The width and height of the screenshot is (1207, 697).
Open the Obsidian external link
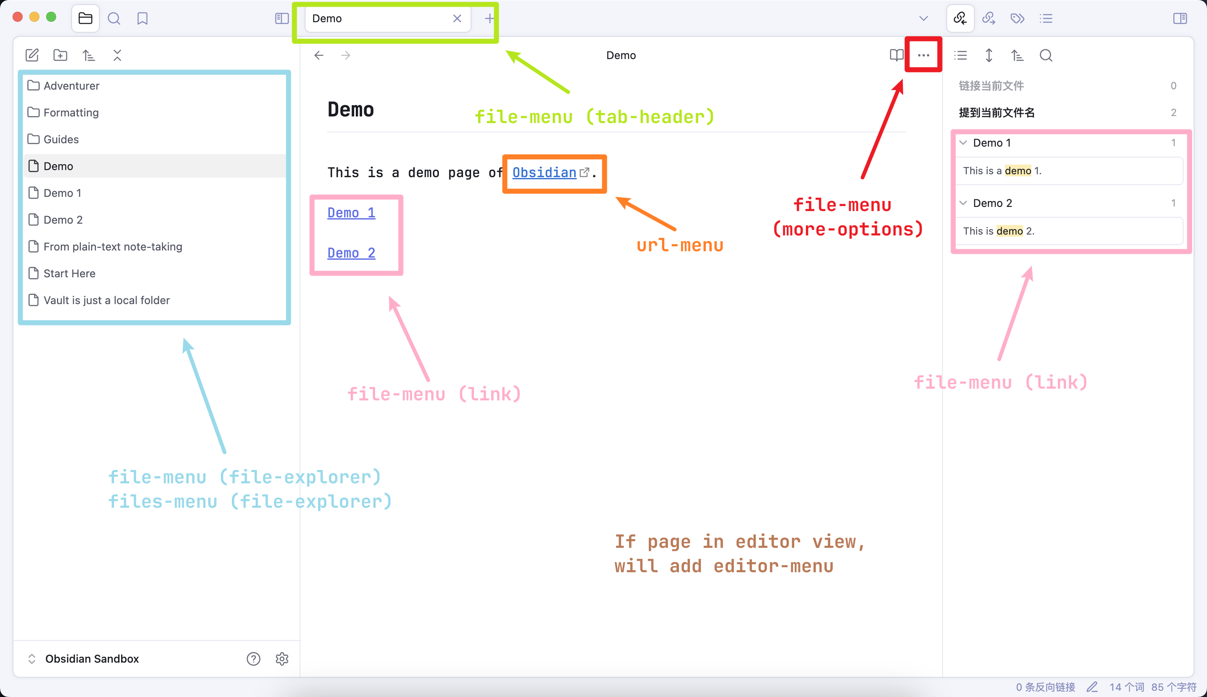(x=544, y=172)
